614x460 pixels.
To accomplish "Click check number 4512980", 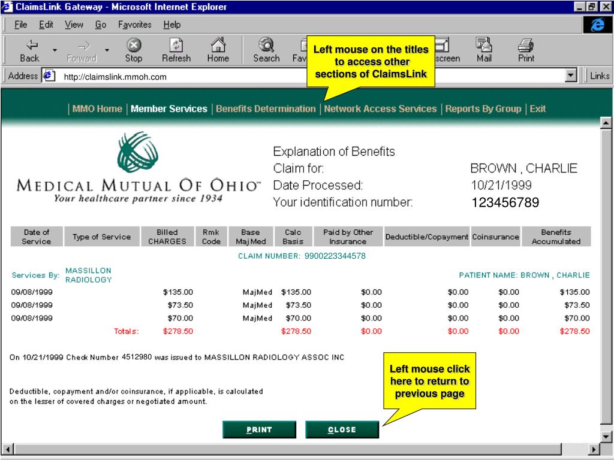I will tap(137, 357).
